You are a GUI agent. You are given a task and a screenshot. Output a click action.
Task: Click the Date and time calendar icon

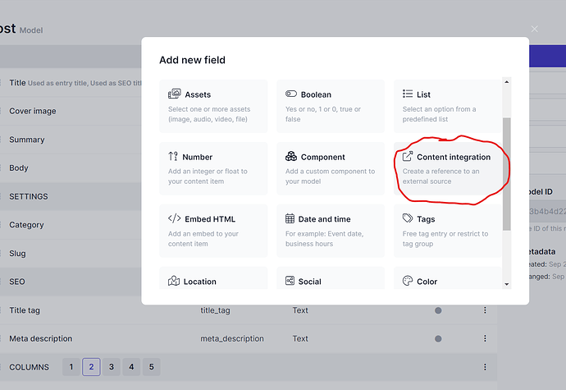tap(290, 218)
